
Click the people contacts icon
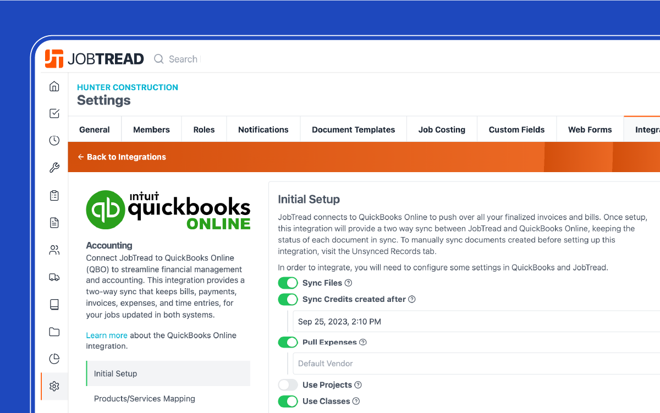pyautogui.click(x=54, y=249)
